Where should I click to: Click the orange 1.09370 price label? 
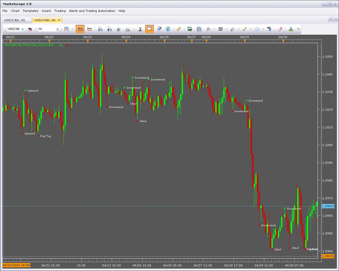328,256
